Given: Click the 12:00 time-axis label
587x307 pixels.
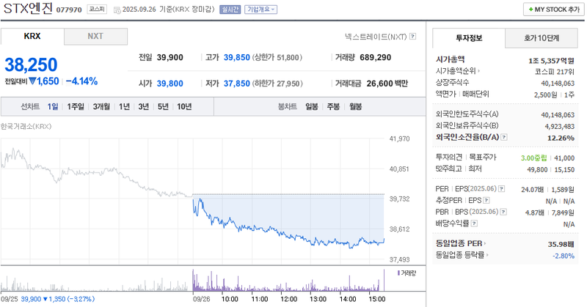Looking at the screenshot, I should click(288, 299).
